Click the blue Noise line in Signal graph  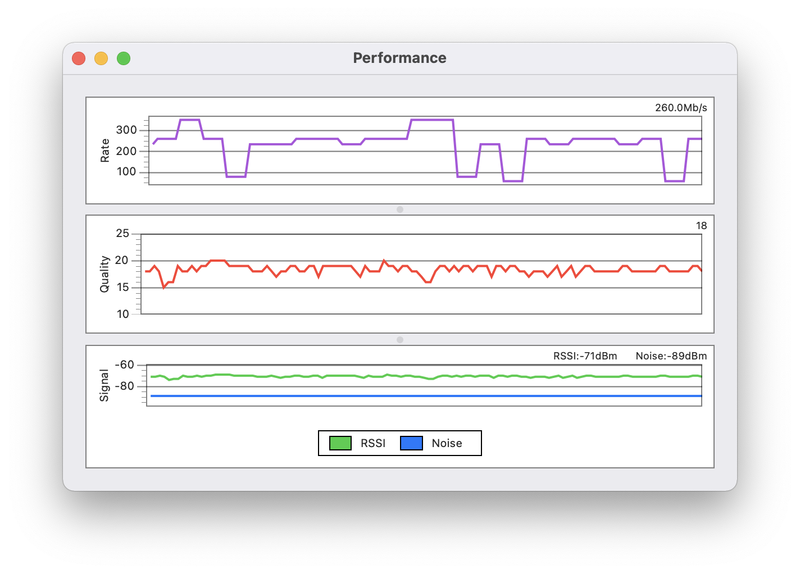click(x=426, y=396)
